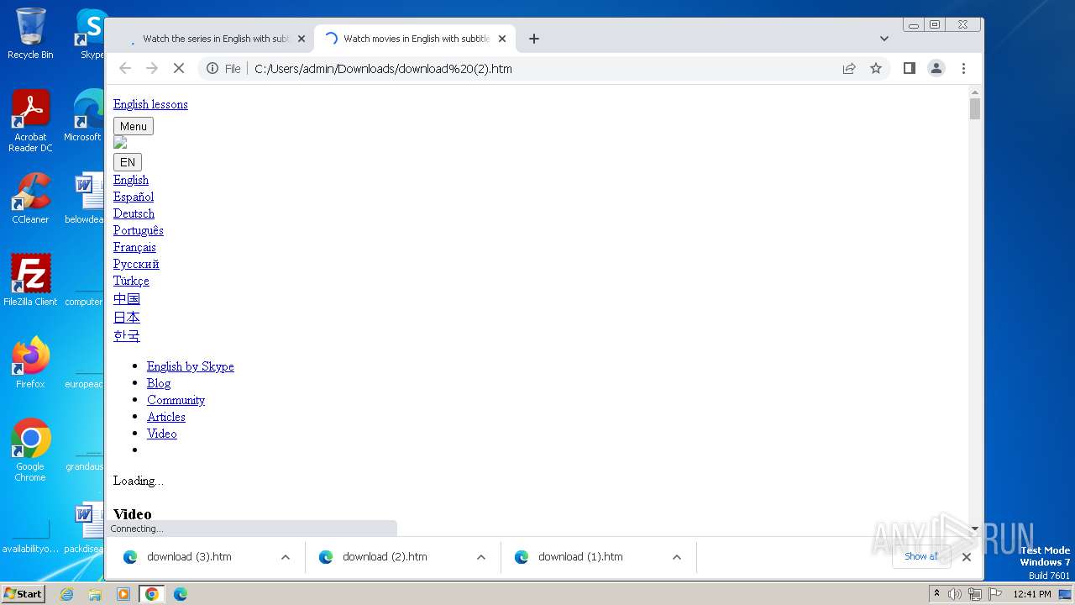Viewport: 1075px width, 605px height.
Task: Open FileZilla Client desktop icon
Action: tap(30, 281)
